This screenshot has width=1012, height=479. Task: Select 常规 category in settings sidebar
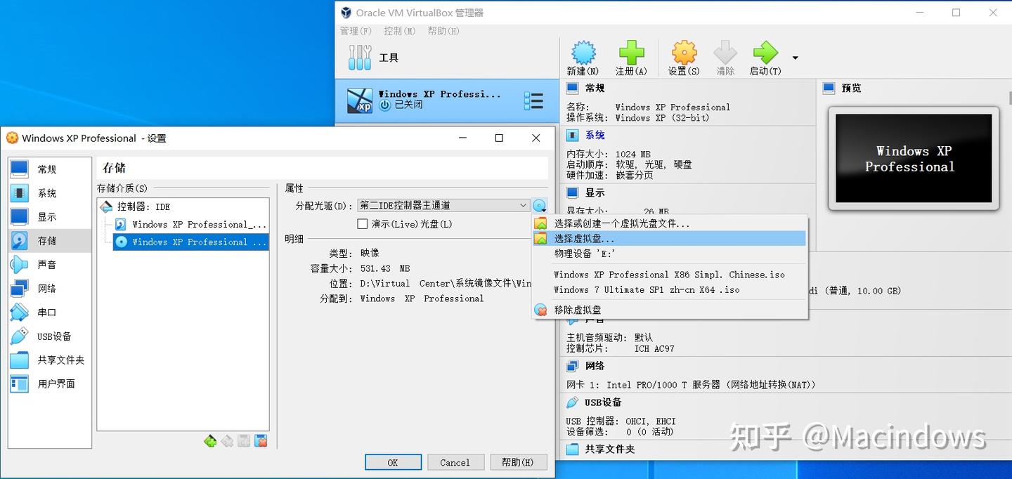(50, 169)
